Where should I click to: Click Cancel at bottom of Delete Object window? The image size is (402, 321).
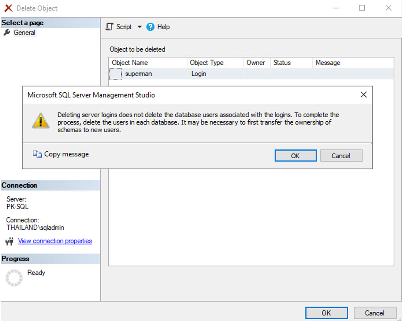pos(374,313)
